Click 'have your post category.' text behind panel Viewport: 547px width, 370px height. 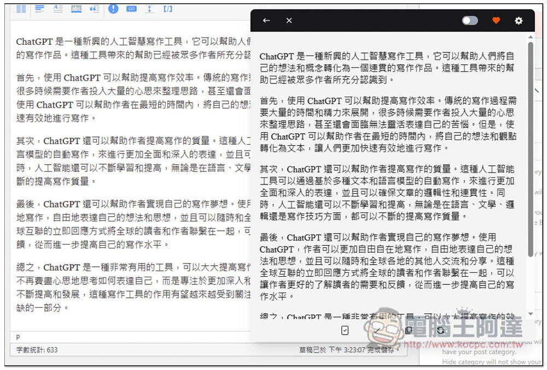[479, 352]
